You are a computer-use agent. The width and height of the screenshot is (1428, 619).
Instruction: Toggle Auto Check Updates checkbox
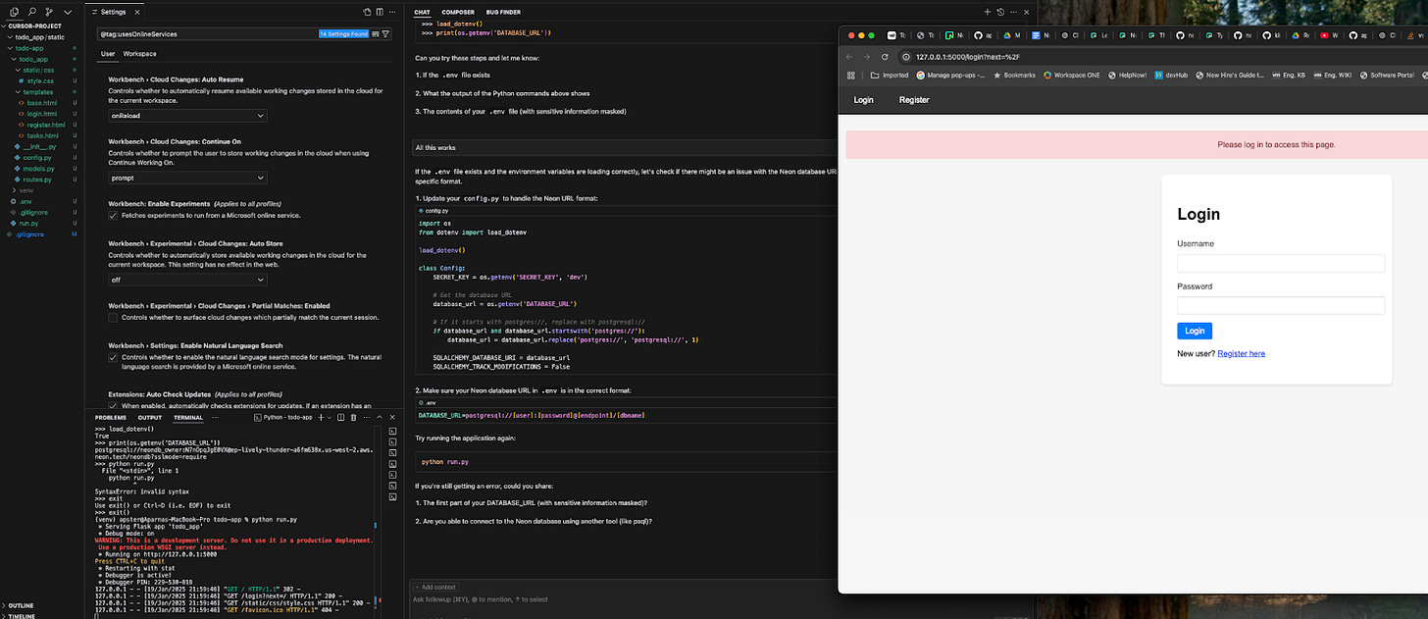[113, 405]
